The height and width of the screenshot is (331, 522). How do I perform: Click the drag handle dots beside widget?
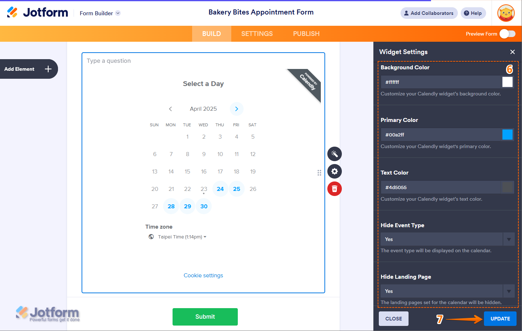[319, 173]
